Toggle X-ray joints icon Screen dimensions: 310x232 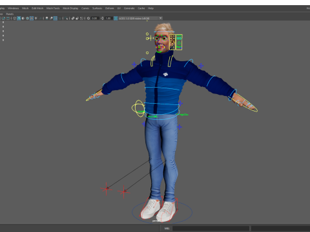click(81, 18)
